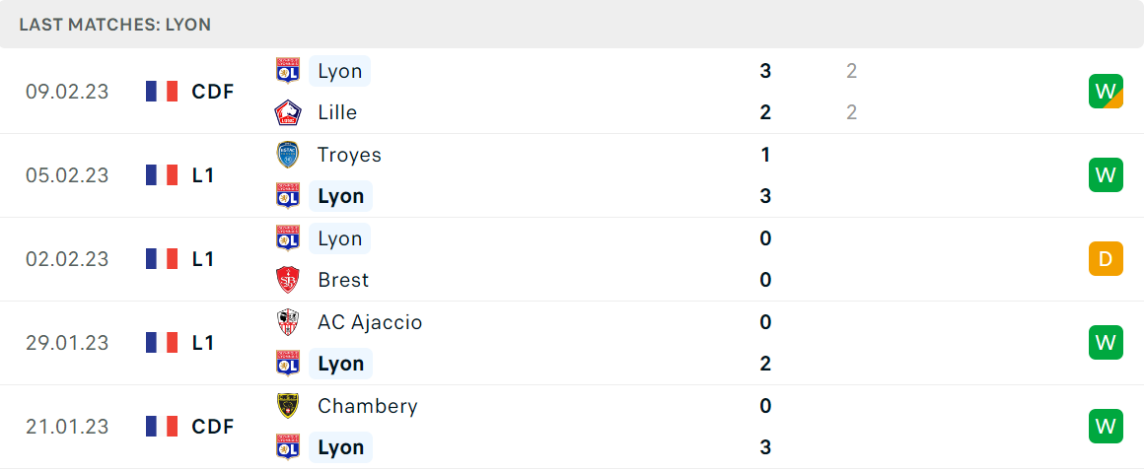Open the Troyes team link

click(349, 155)
